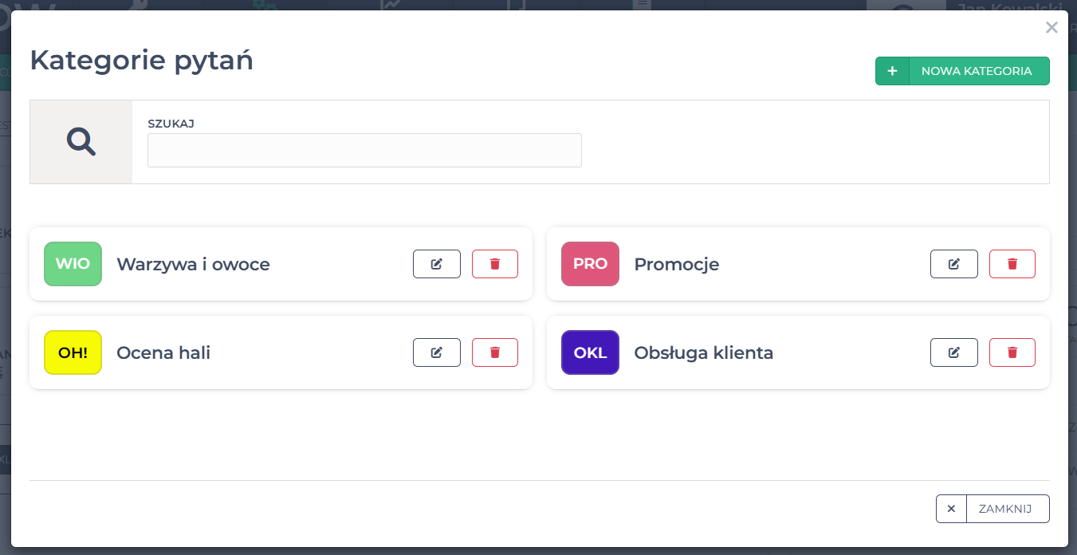Delete the Warzywa i owoce category
The height and width of the screenshot is (555, 1077).
(x=494, y=264)
